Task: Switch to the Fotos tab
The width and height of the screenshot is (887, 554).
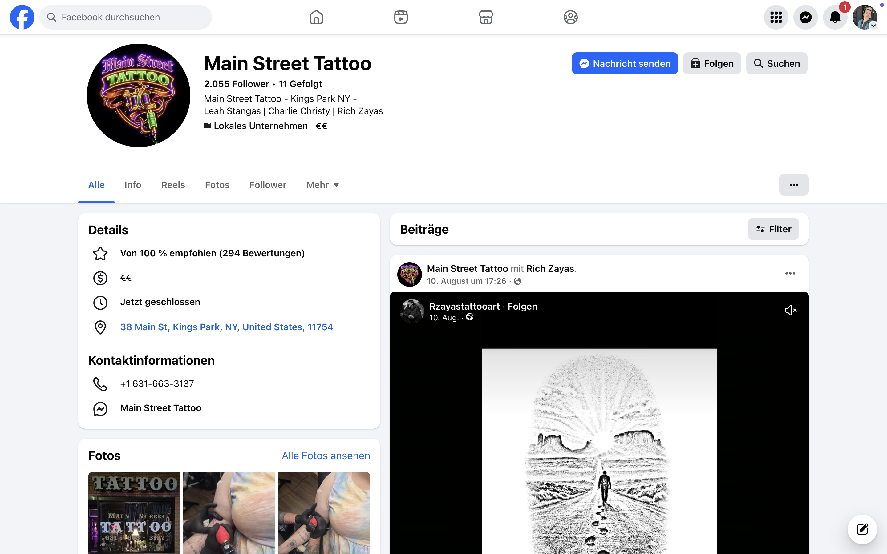Action: pos(217,185)
